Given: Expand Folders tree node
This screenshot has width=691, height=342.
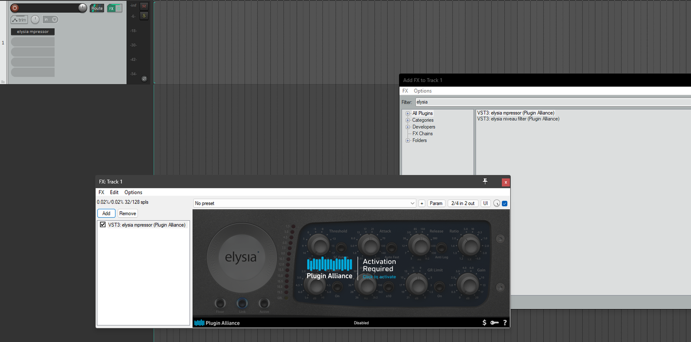Looking at the screenshot, I should 408,140.
